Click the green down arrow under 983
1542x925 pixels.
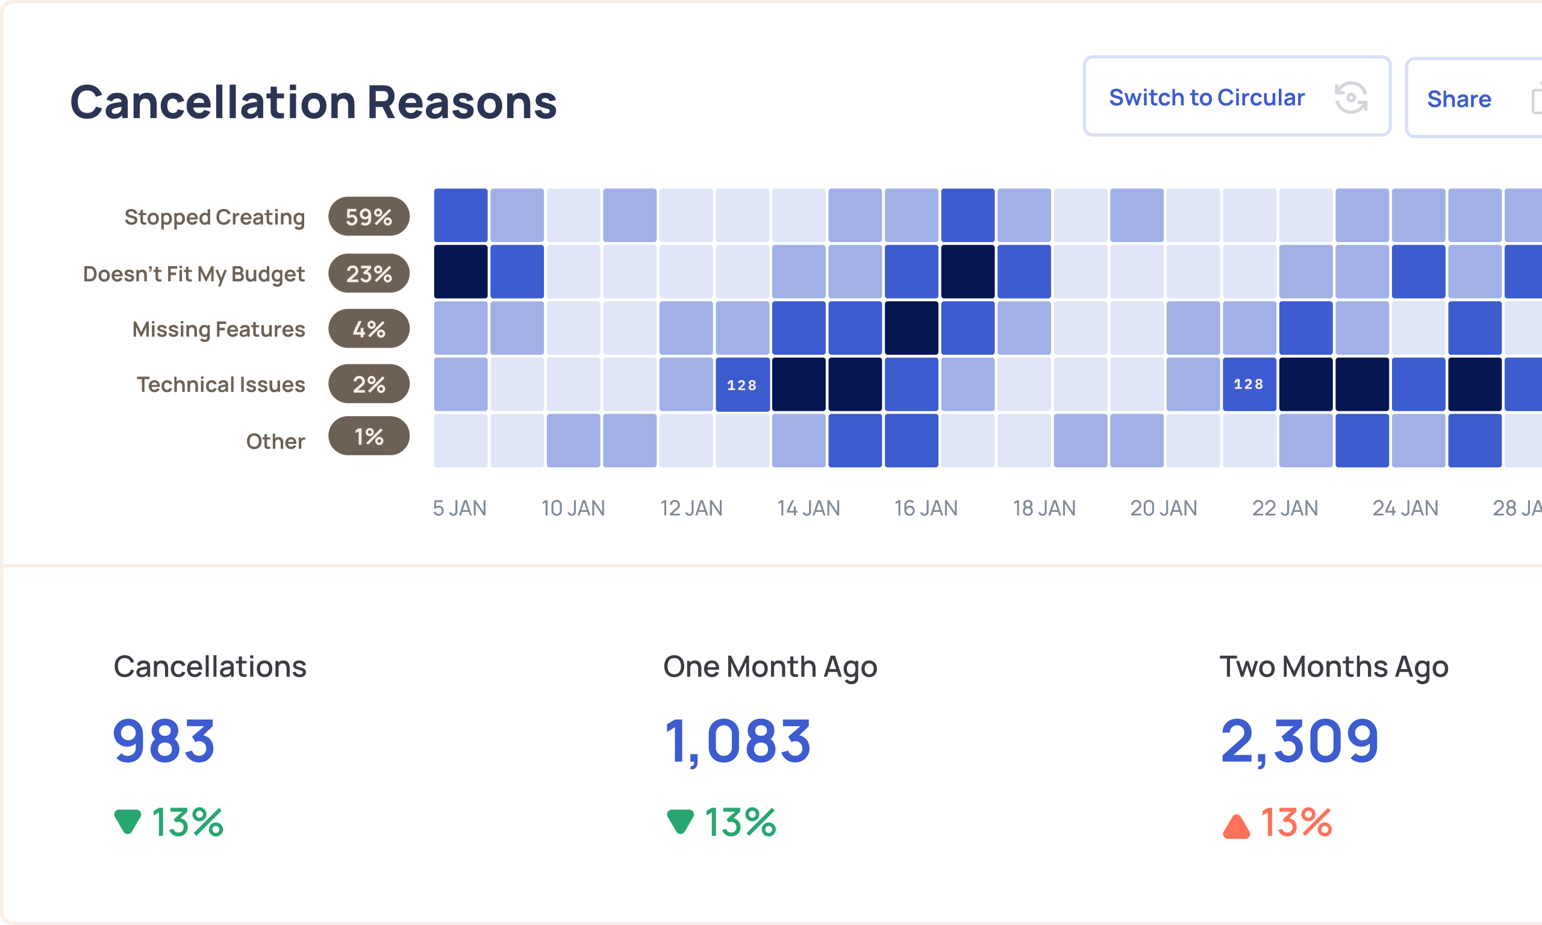[128, 821]
